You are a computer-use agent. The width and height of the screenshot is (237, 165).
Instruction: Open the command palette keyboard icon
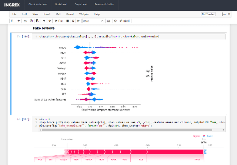coord(109,21)
